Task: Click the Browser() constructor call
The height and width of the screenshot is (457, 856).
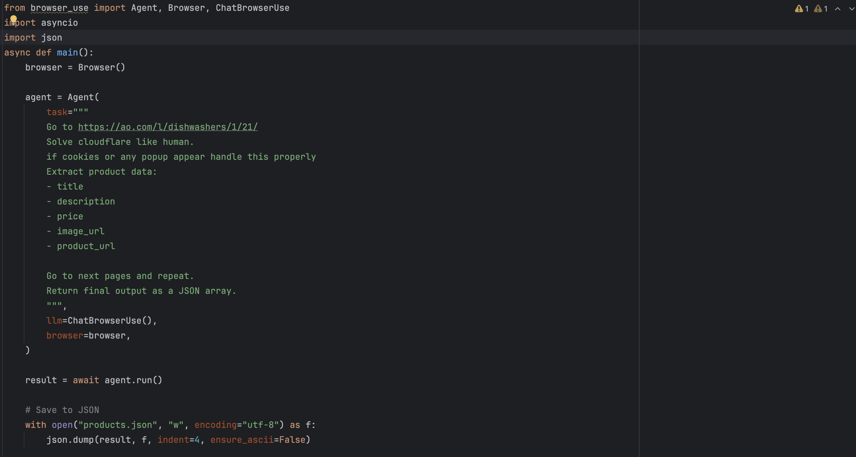Action: pos(101,67)
